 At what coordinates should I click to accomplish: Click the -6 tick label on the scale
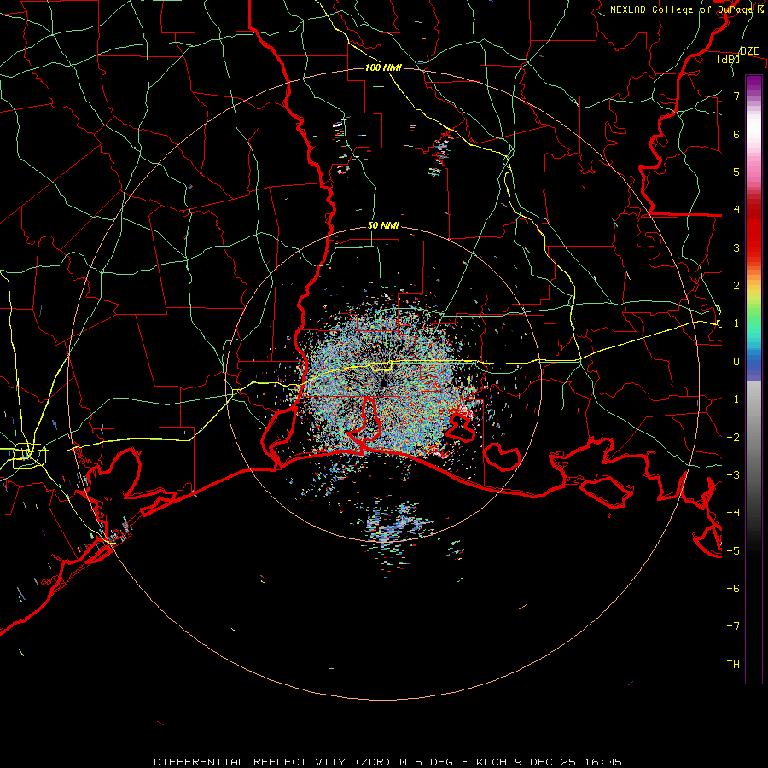[x=733, y=589]
